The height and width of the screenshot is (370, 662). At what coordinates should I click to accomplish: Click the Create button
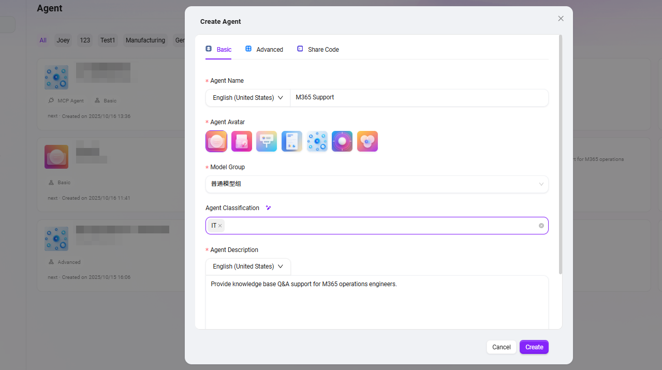pyautogui.click(x=534, y=347)
